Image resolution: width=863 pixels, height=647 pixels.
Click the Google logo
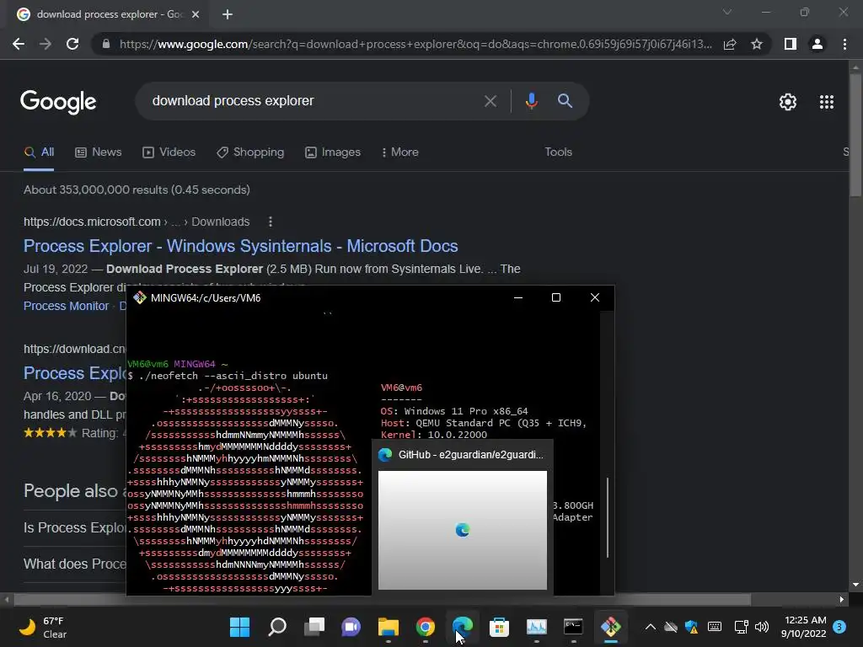58,102
